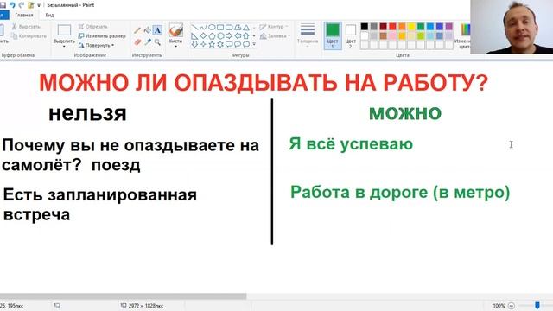
Task: Select the Eraser tool
Action: (x=137, y=42)
